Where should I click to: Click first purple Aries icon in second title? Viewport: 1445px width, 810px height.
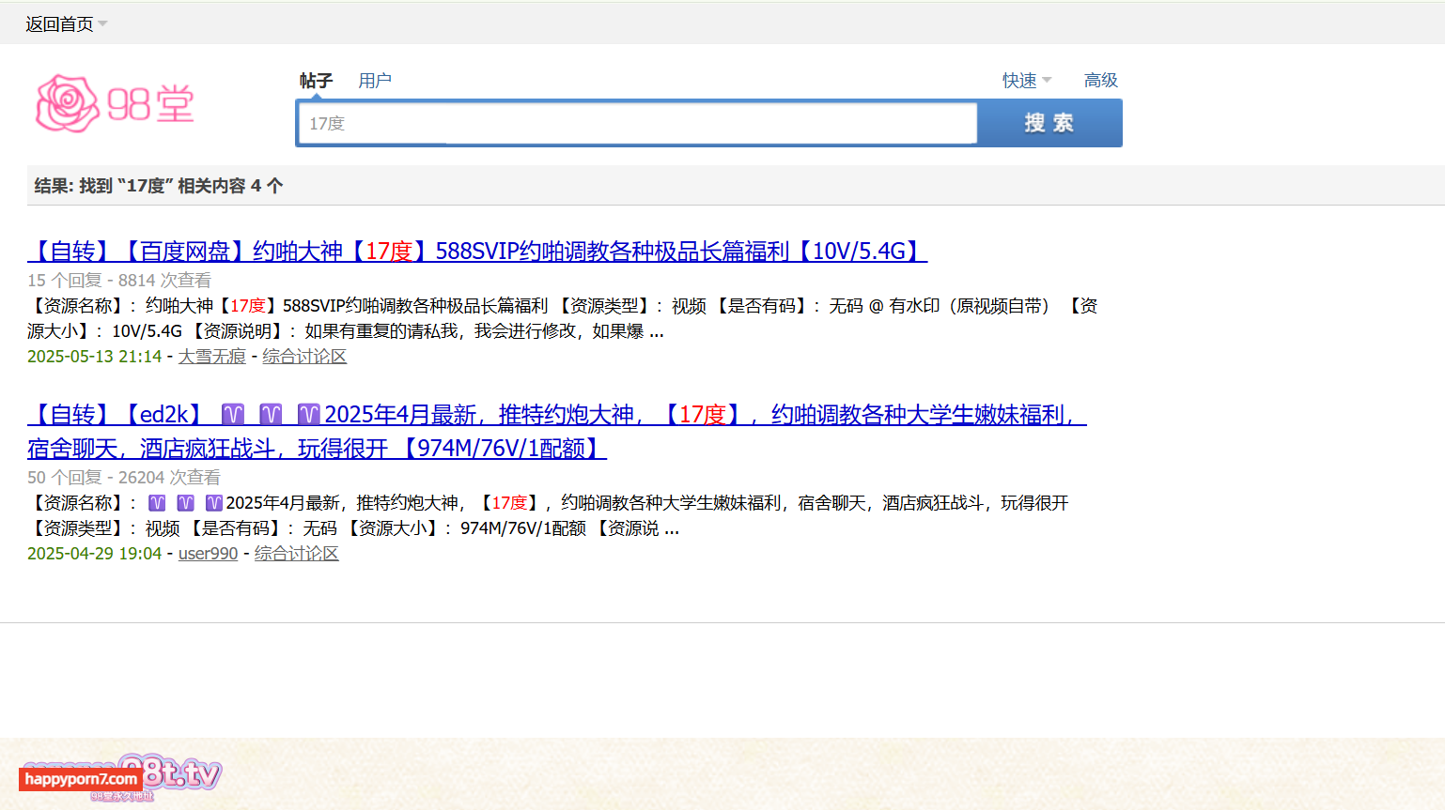click(233, 415)
